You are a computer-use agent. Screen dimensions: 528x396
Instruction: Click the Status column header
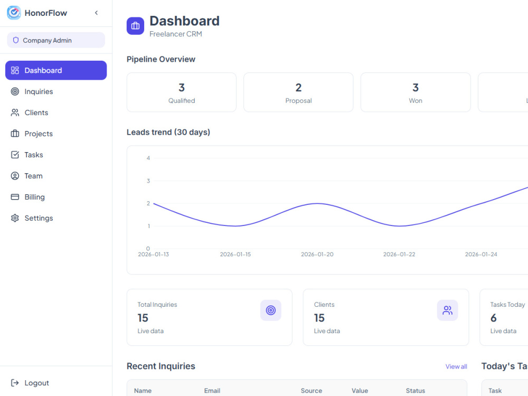point(415,391)
